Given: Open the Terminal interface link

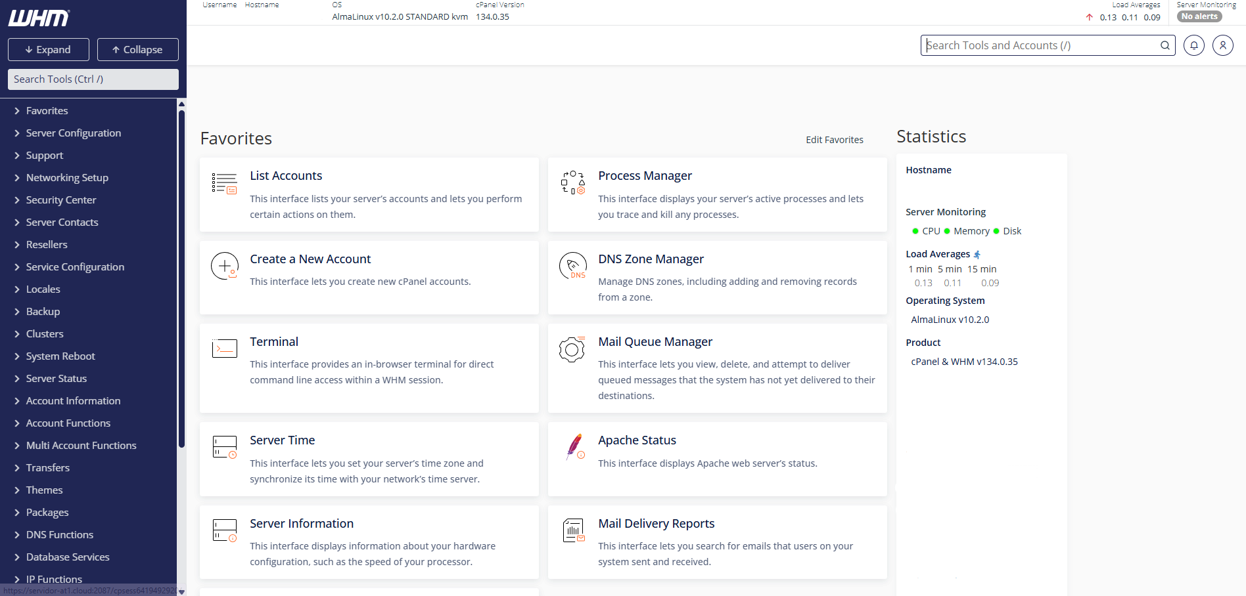Looking at the screenshot, I should [274, 342].
